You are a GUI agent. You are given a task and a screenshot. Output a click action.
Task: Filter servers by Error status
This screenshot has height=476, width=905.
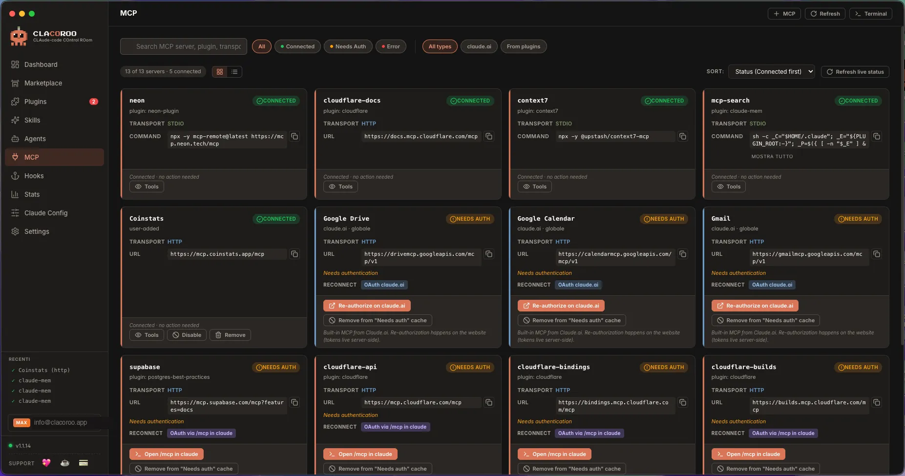tap(391, 46)
